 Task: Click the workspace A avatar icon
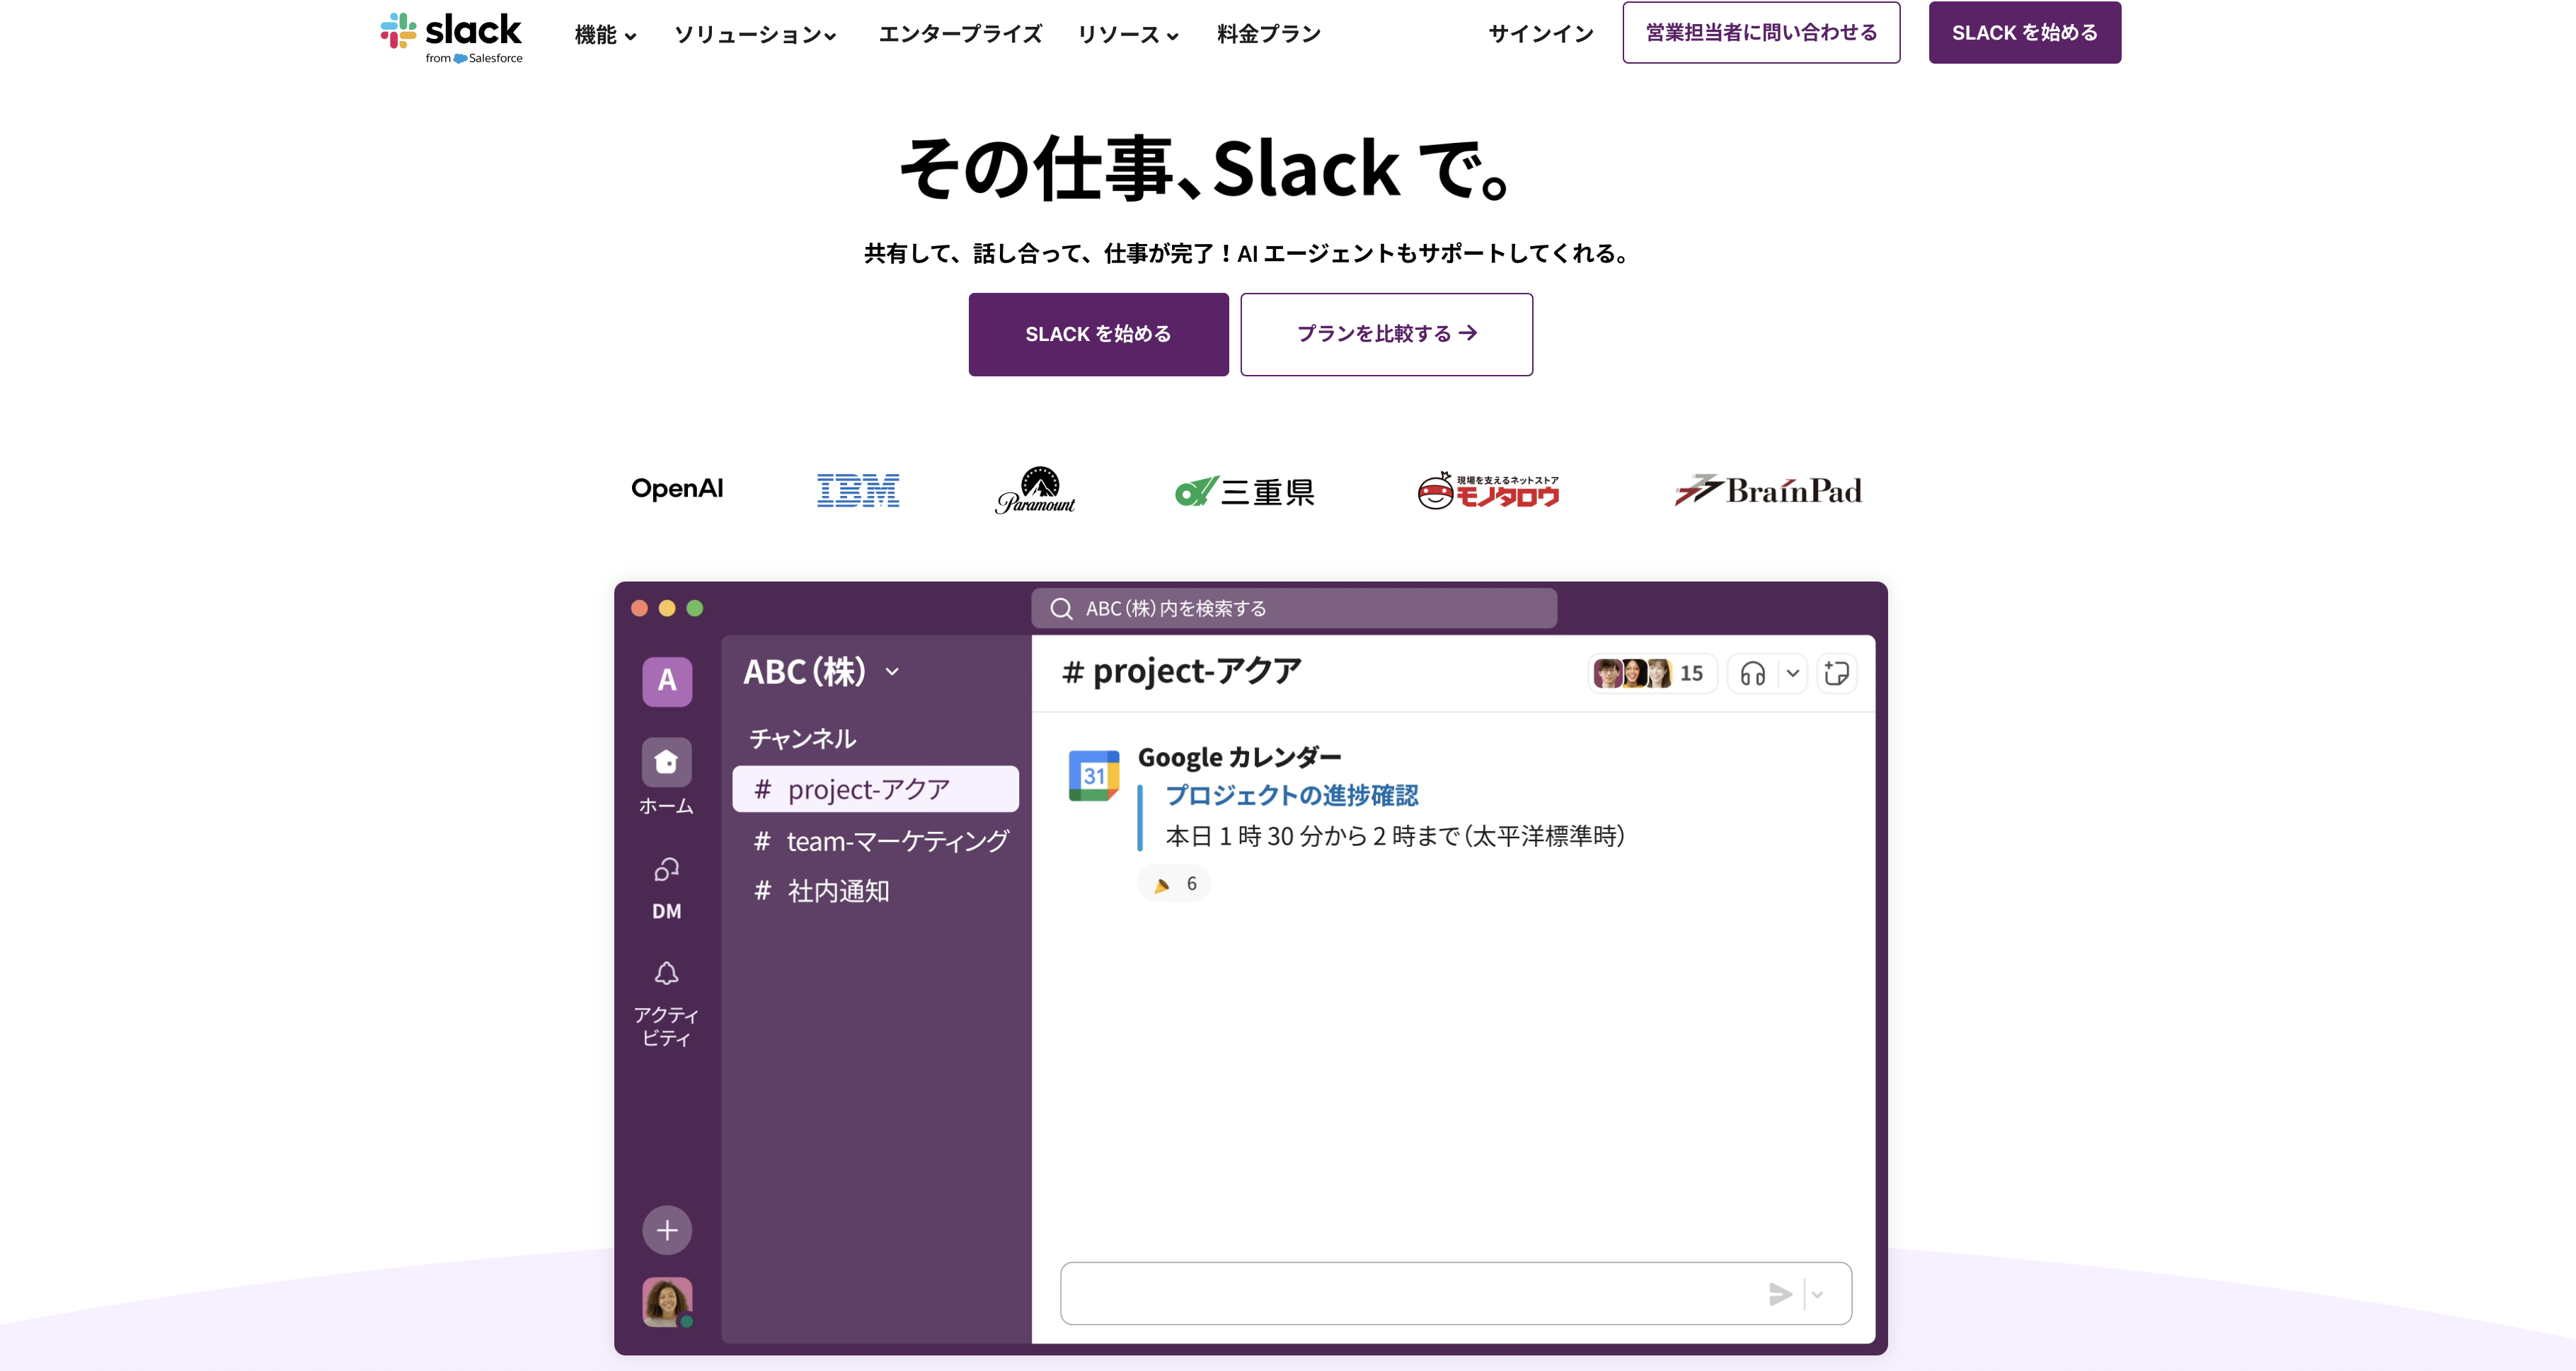(667, 681)
